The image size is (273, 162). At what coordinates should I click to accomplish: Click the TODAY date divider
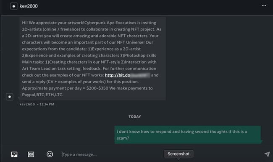pos(135,116)
